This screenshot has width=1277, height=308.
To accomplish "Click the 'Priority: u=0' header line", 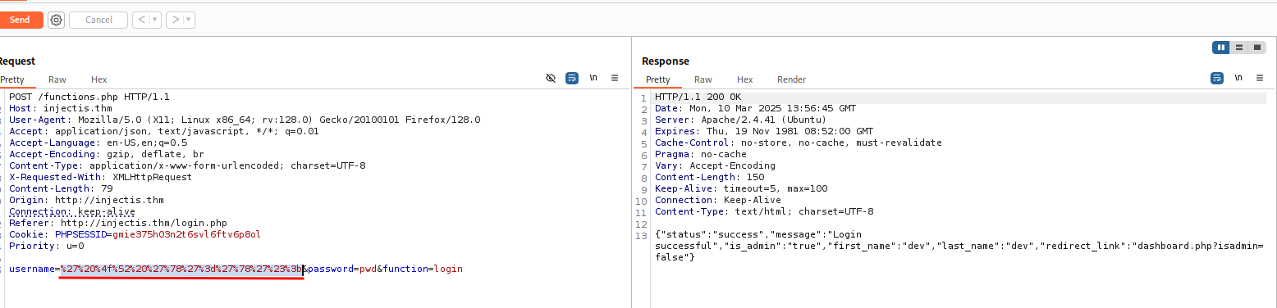I will pos(47,246).
